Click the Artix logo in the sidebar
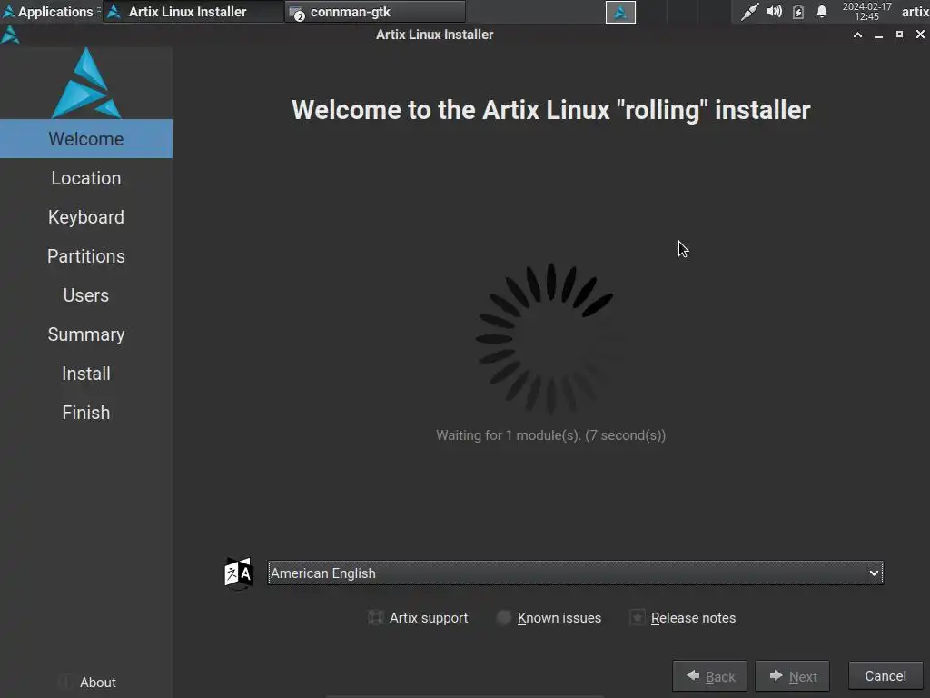 [86, 83]
